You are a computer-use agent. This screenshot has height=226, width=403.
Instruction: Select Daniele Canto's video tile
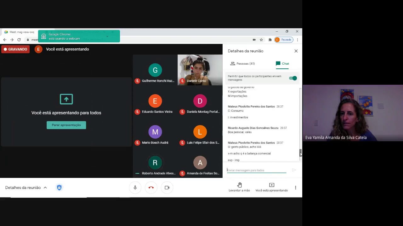pyautogui.click(x=200, y=70)
